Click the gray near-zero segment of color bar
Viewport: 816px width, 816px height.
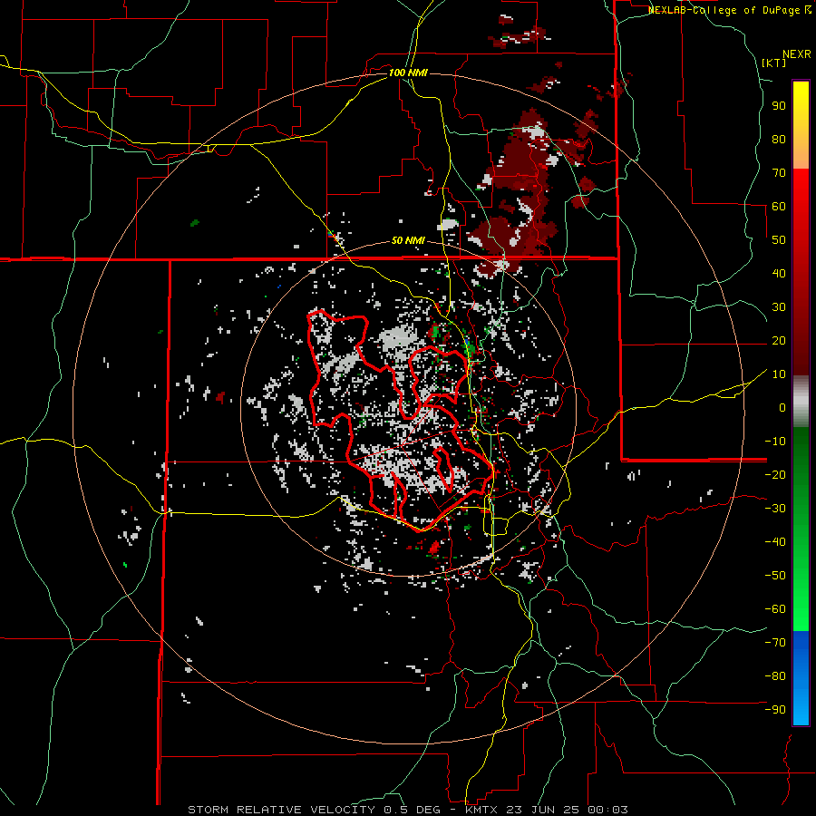coord(801,402)
